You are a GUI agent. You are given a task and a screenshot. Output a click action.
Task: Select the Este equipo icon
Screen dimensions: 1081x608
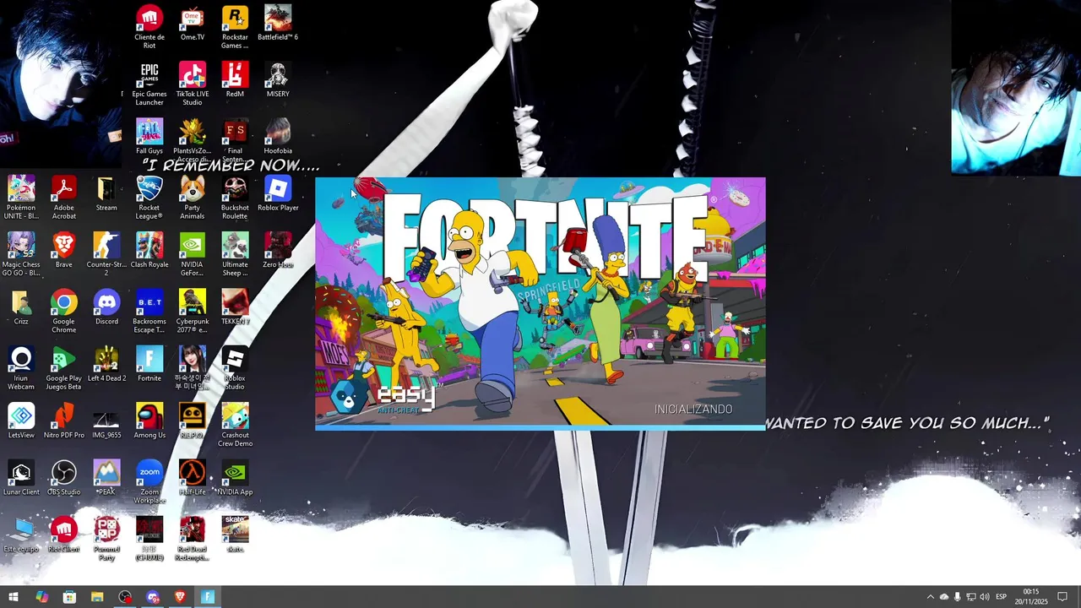pos(21,535)
